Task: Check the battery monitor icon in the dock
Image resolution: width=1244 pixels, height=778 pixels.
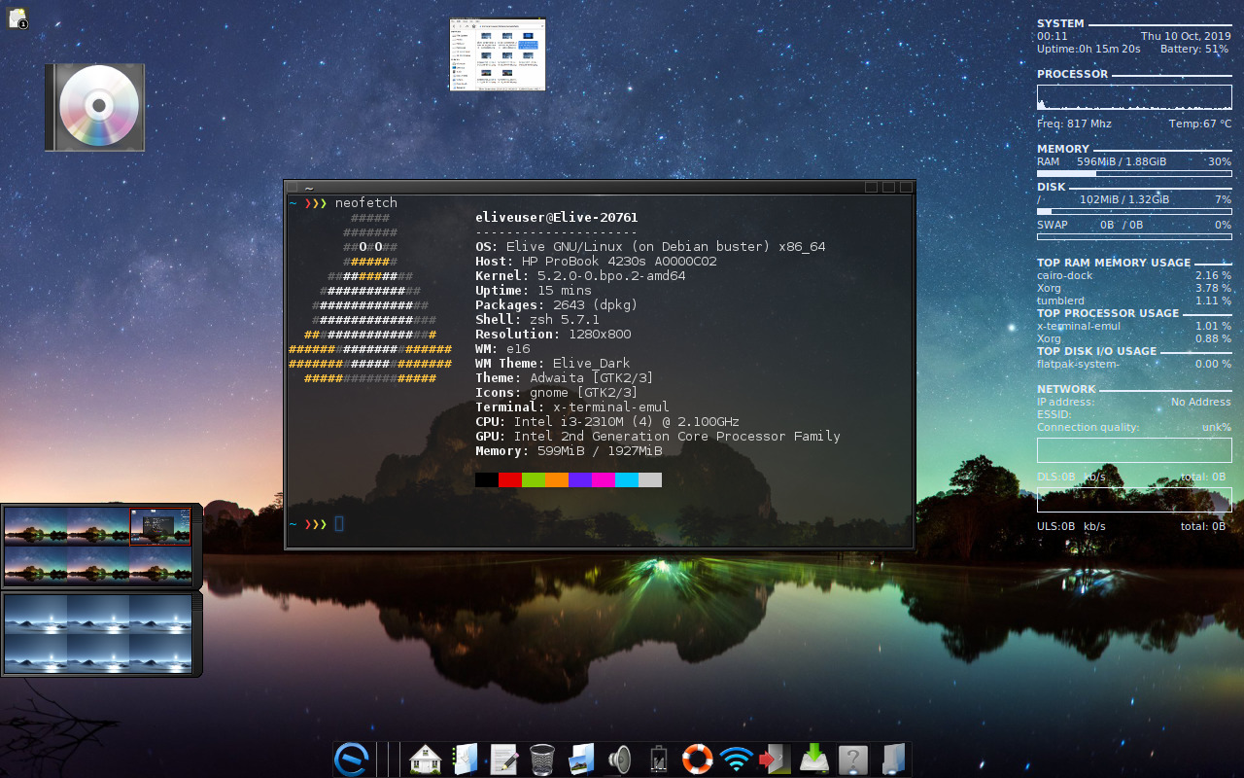Action: [x=658, y=759]
